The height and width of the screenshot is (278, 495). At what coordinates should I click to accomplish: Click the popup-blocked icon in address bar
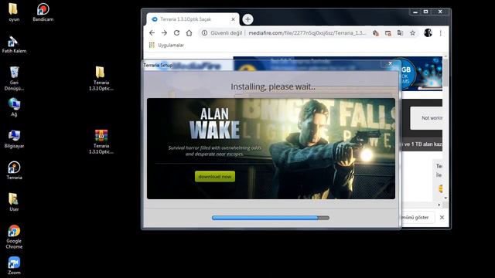(x=388, y=32)
